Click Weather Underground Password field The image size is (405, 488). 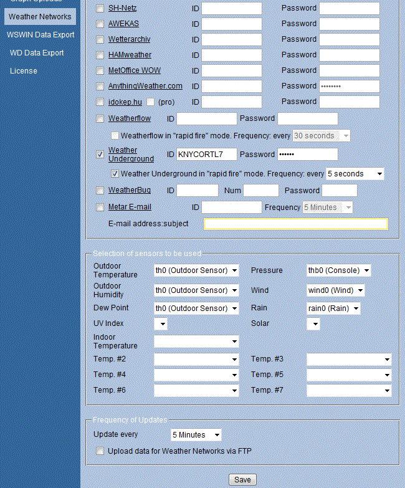(x=308, y=155)
